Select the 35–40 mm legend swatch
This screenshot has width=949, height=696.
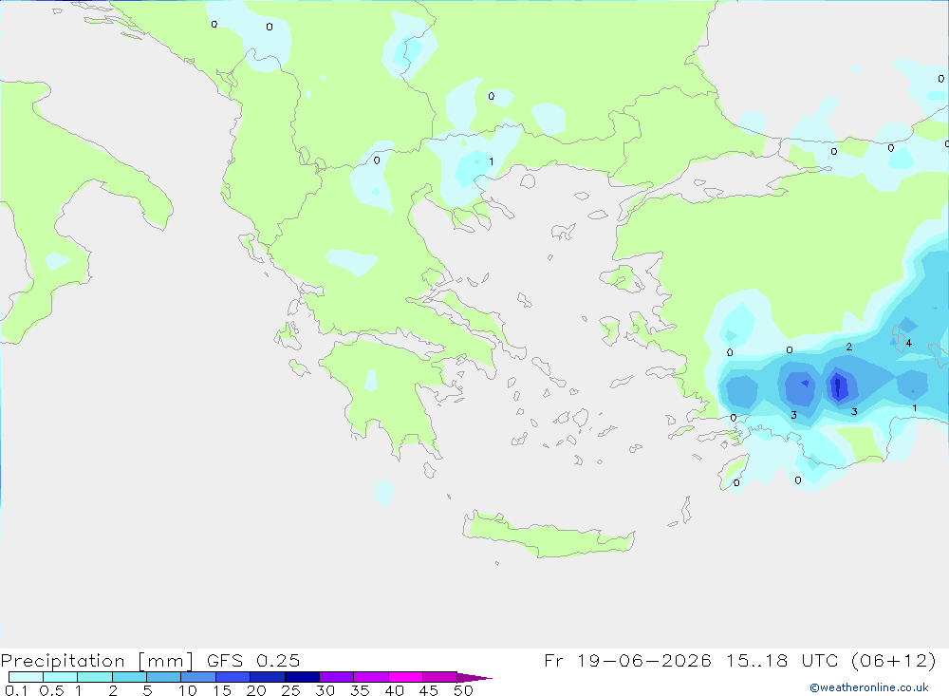pyautogui.click(x=370, y=677)
